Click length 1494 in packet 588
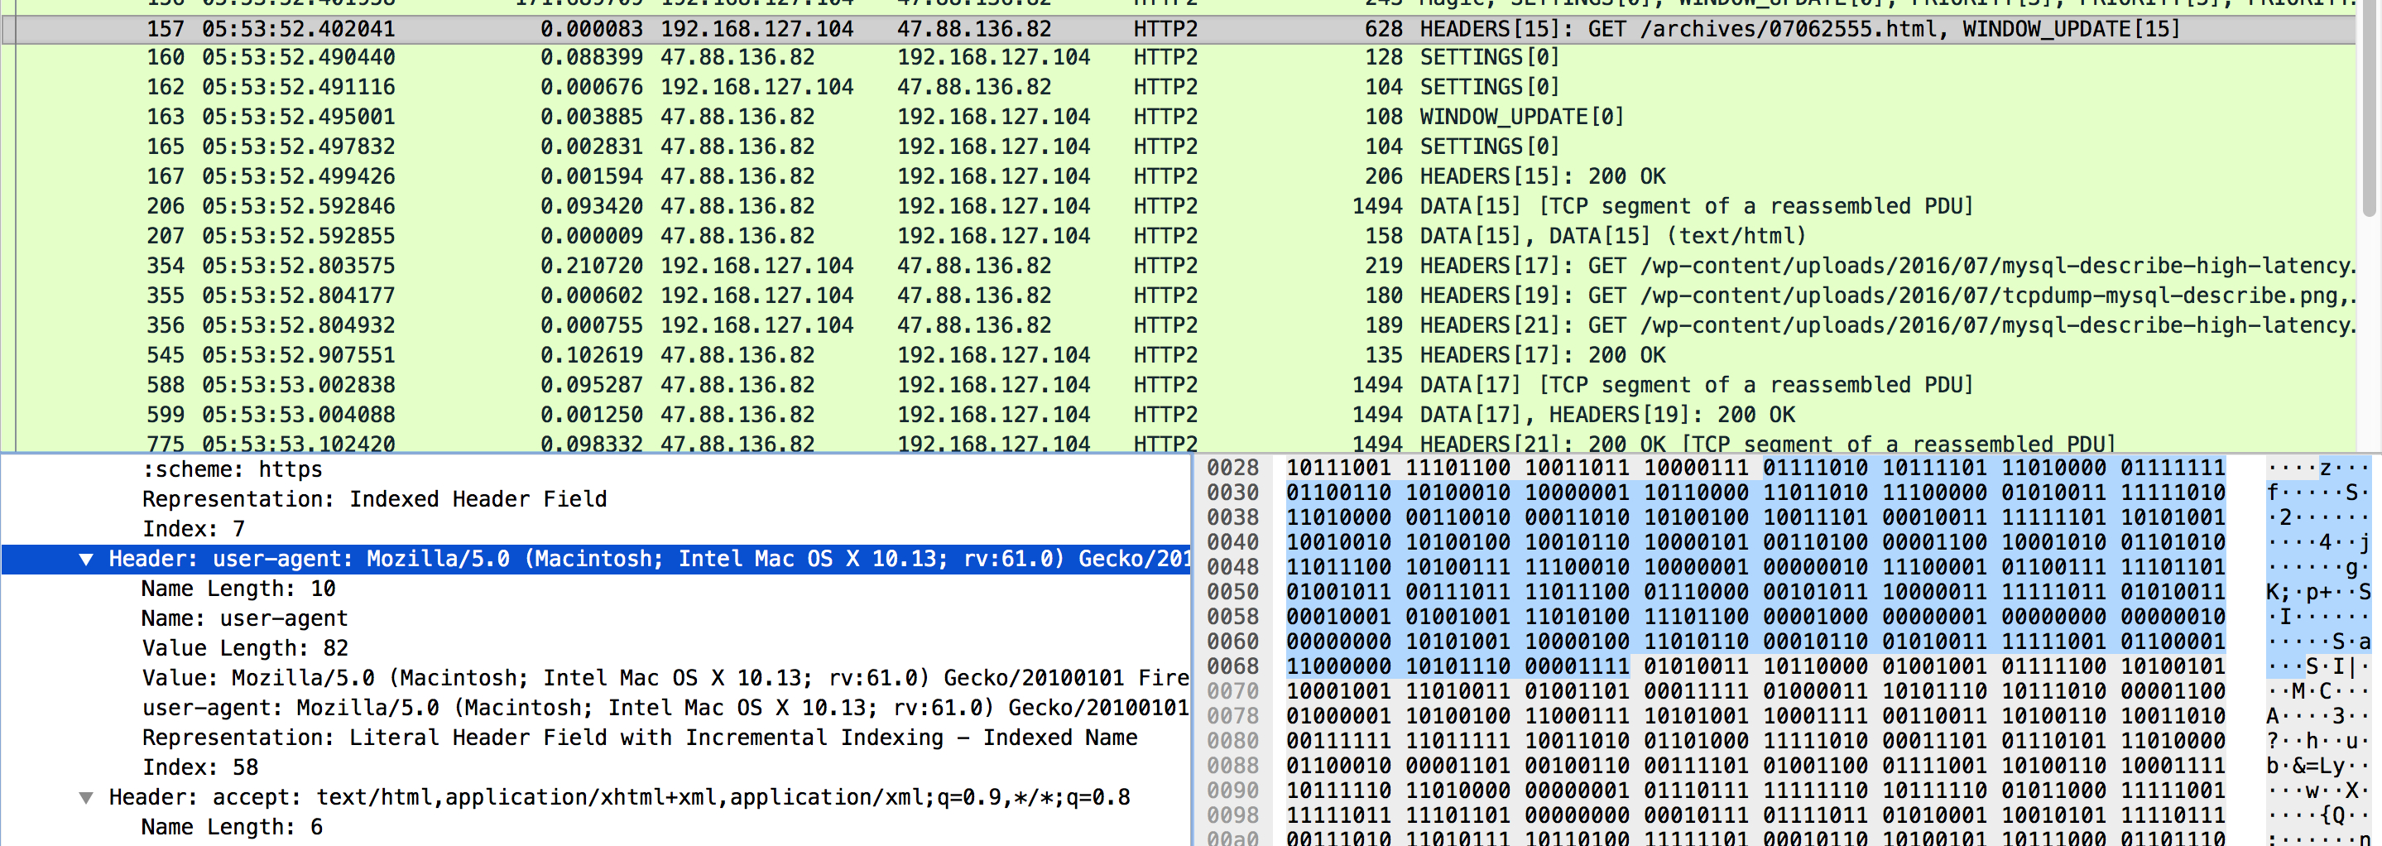This screenshot has width=2382, height=846. [x=1377, y=385]
